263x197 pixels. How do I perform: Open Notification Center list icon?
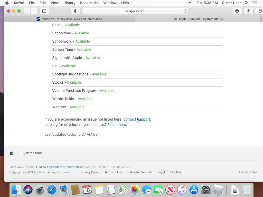tap(255, 3)
